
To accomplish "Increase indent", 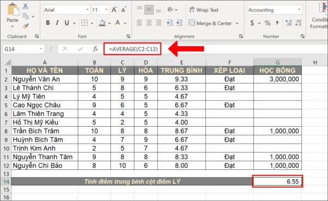I will tap(179, 23).
